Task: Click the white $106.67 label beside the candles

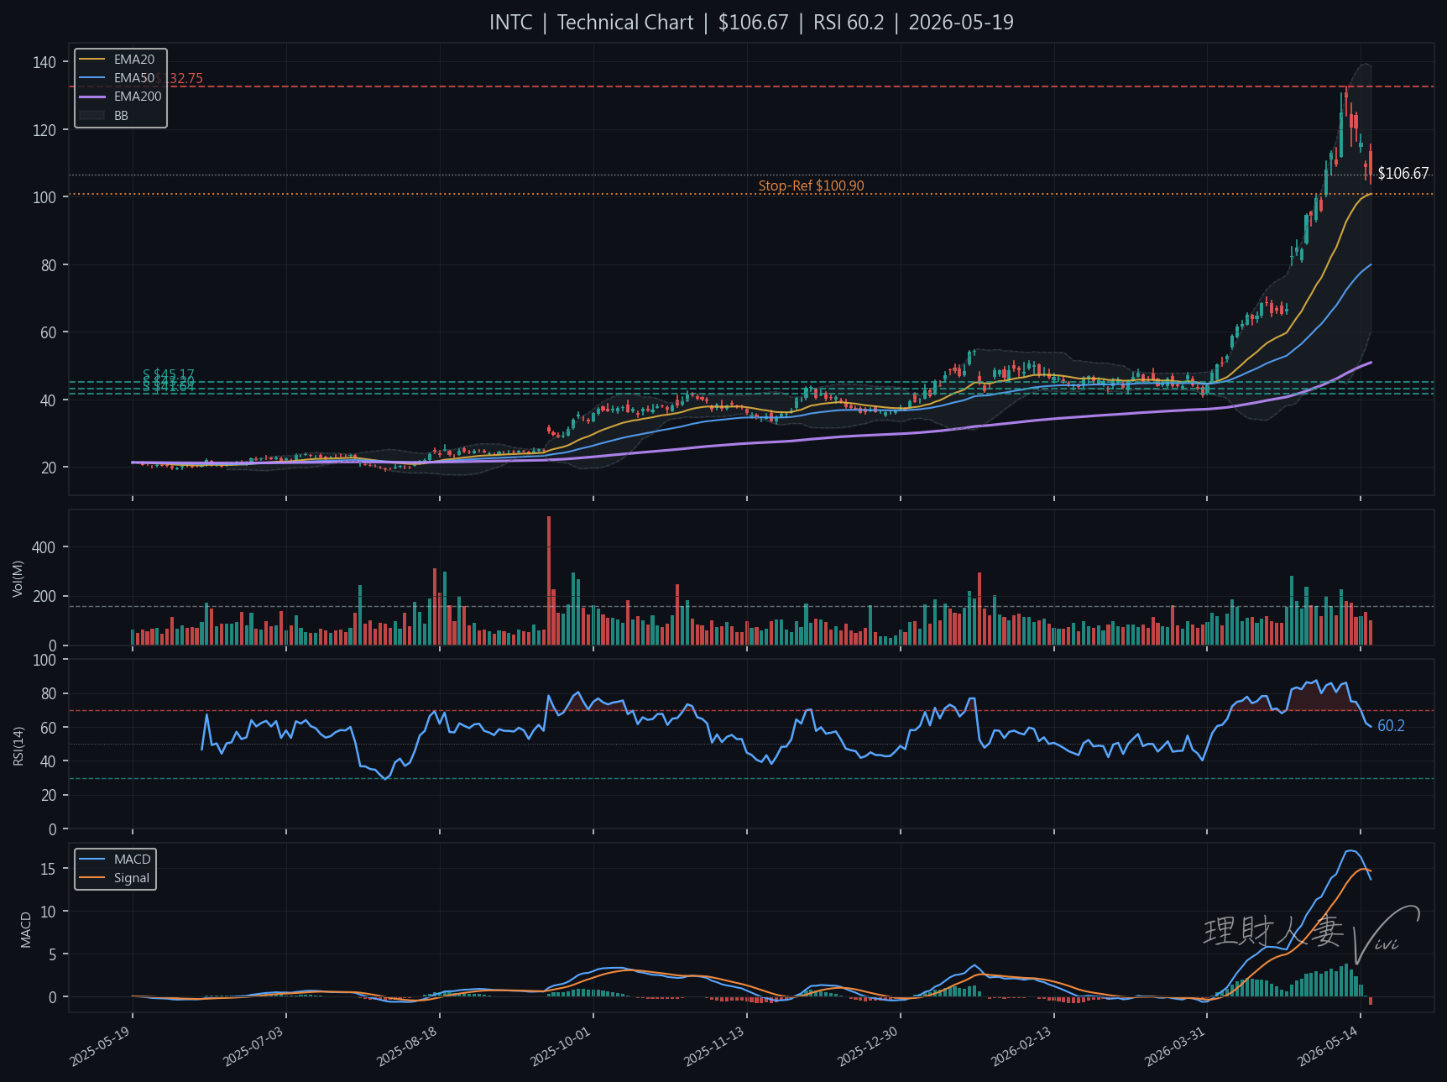Action: click(1403, 174)
